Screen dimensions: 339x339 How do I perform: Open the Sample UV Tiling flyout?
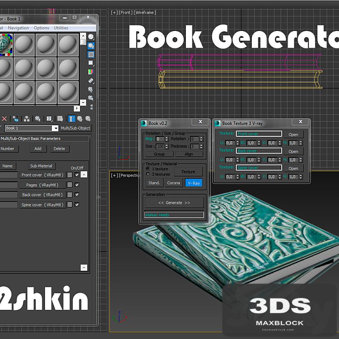pyautogui.click(x=91, y=63)
